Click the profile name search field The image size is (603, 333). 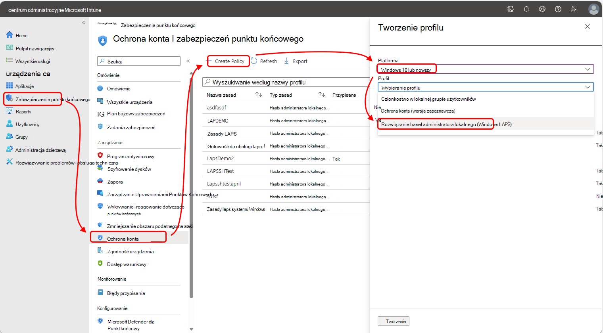click(286, 82)
